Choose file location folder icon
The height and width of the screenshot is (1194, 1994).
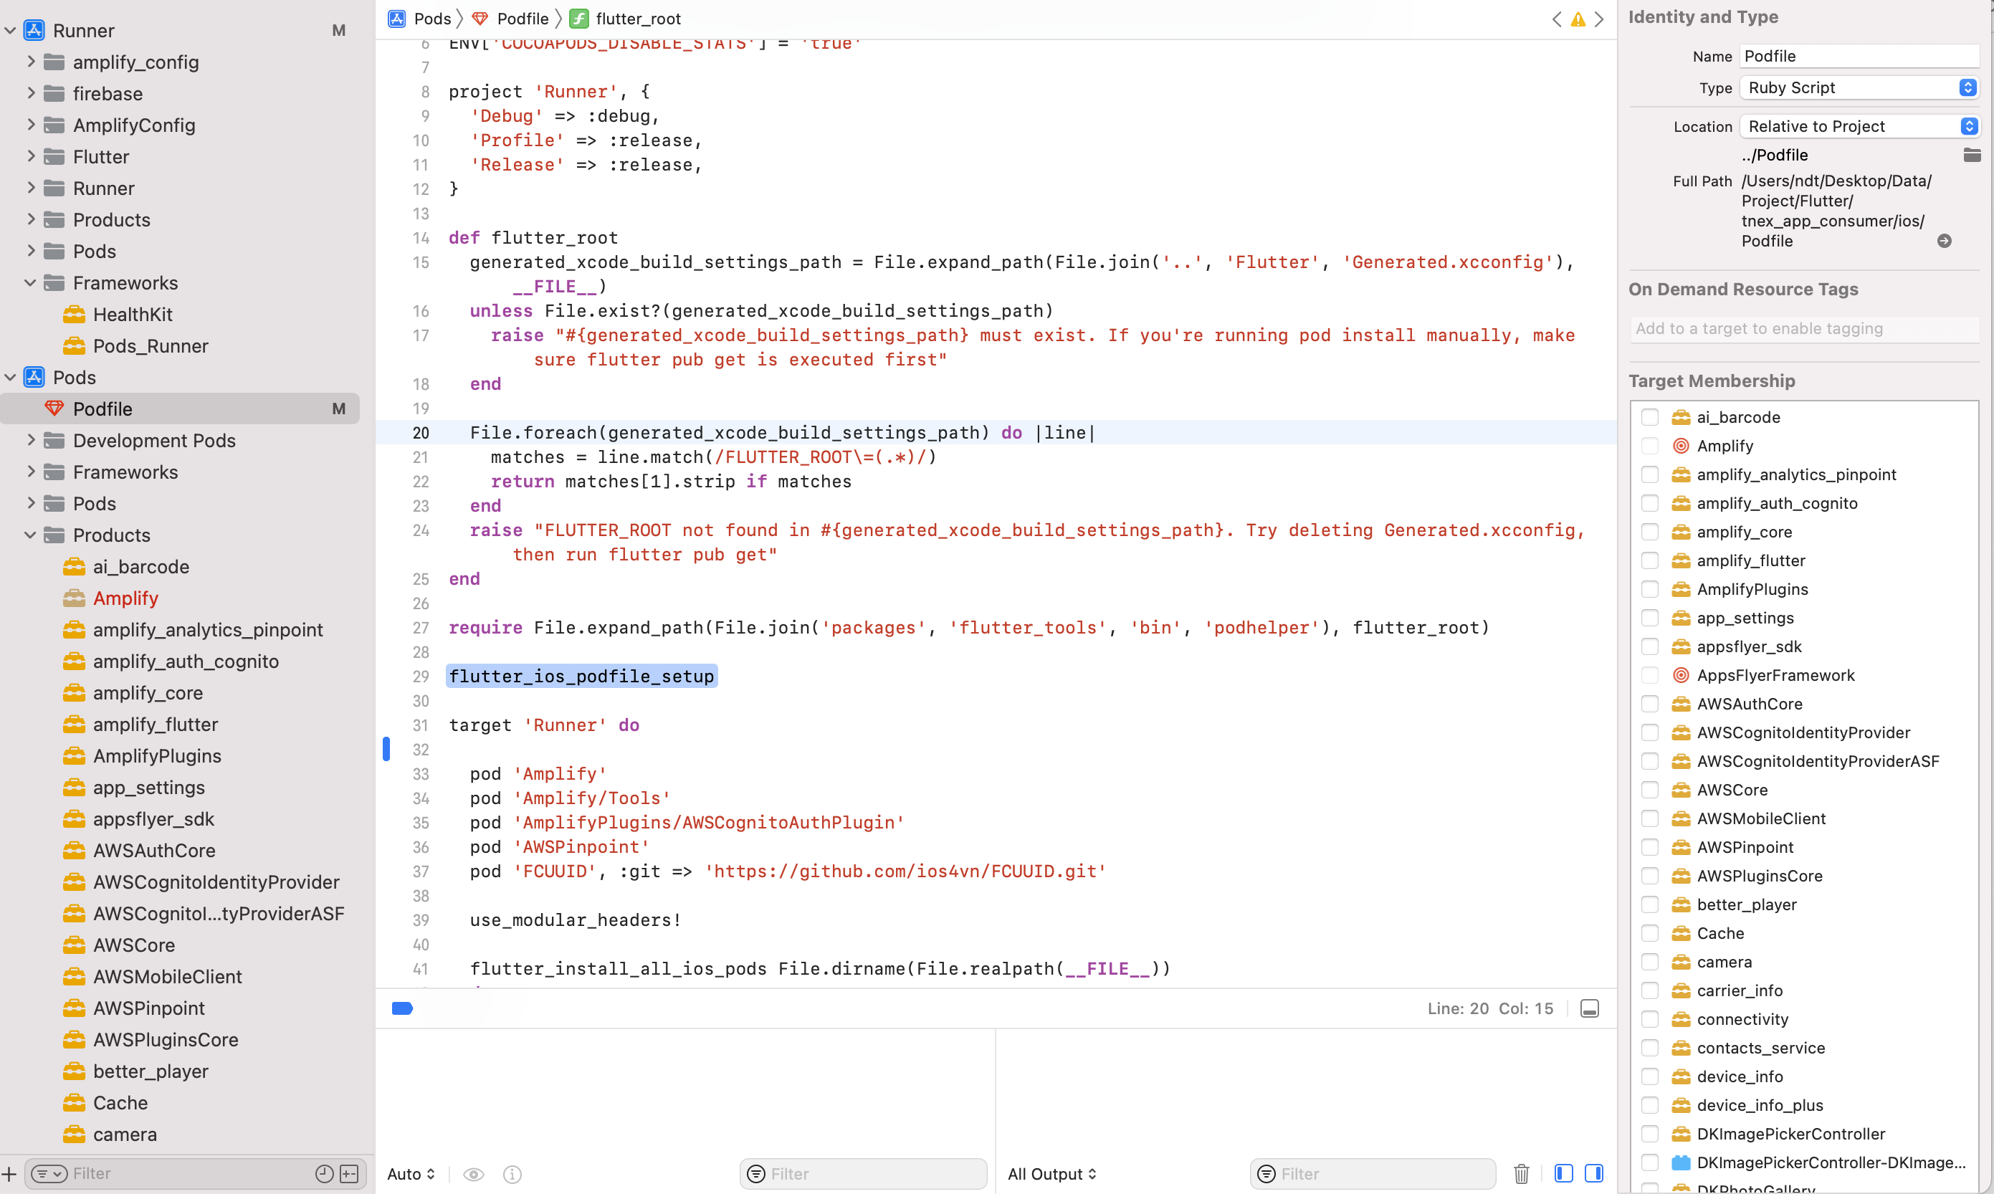(x=1972, y=155)
